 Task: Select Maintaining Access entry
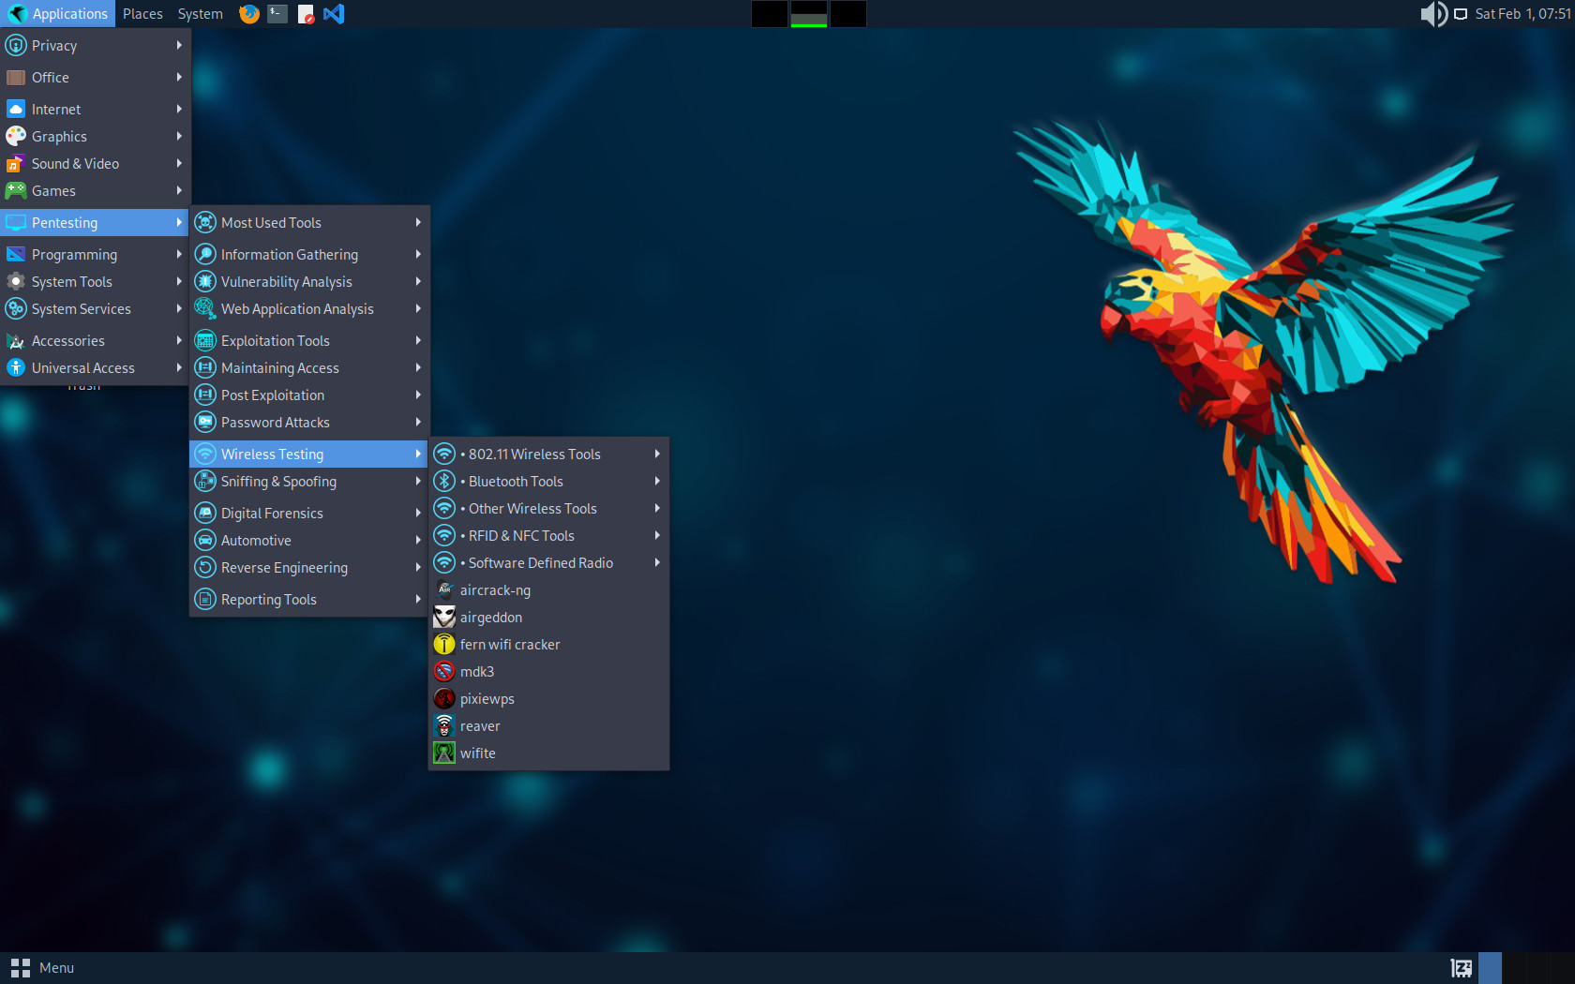pos(308,368)
